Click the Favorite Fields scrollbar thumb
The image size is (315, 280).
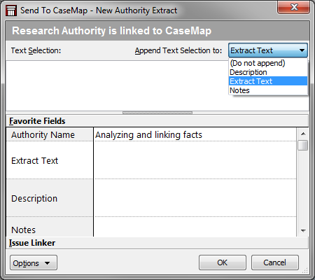pyautogui.click(x=303, y=145)
